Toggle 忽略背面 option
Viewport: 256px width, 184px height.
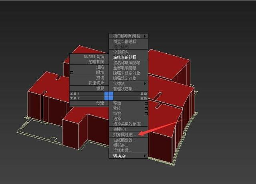[96, 62]
